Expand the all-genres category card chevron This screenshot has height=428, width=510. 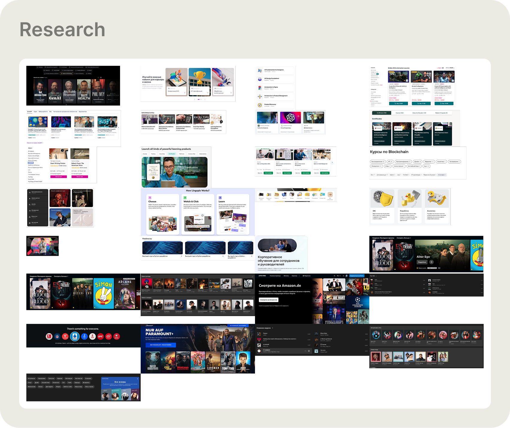[x=137, y=379]
